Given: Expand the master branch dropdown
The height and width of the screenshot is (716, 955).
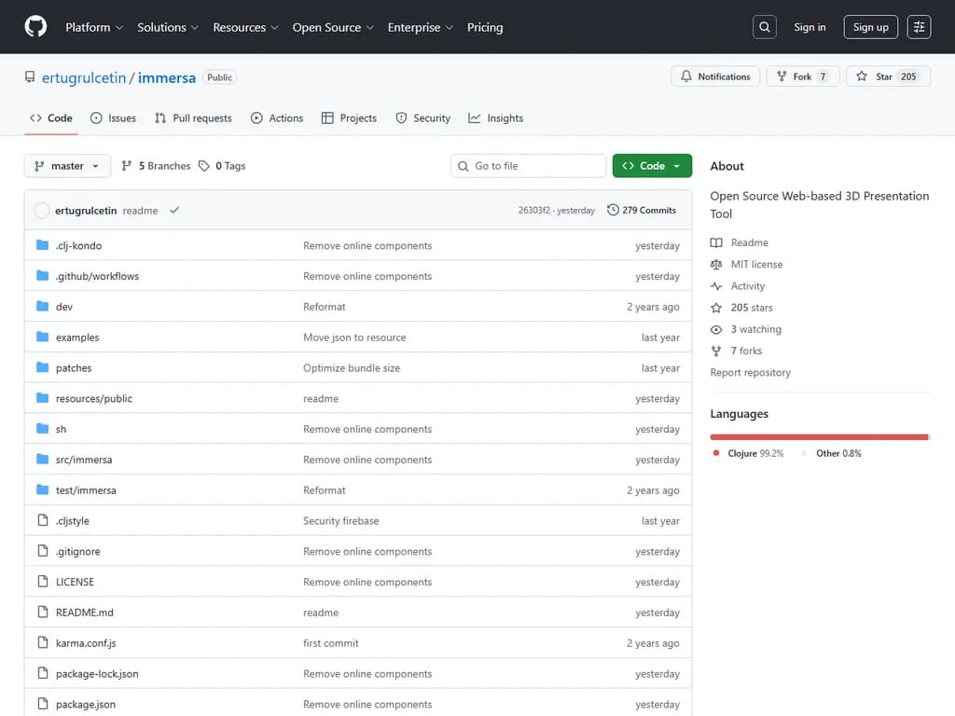Looking at the screenshot, I should coord(67,166).
